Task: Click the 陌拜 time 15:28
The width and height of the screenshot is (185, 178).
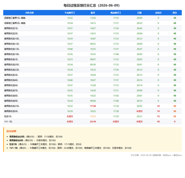Action: point(93,85)
